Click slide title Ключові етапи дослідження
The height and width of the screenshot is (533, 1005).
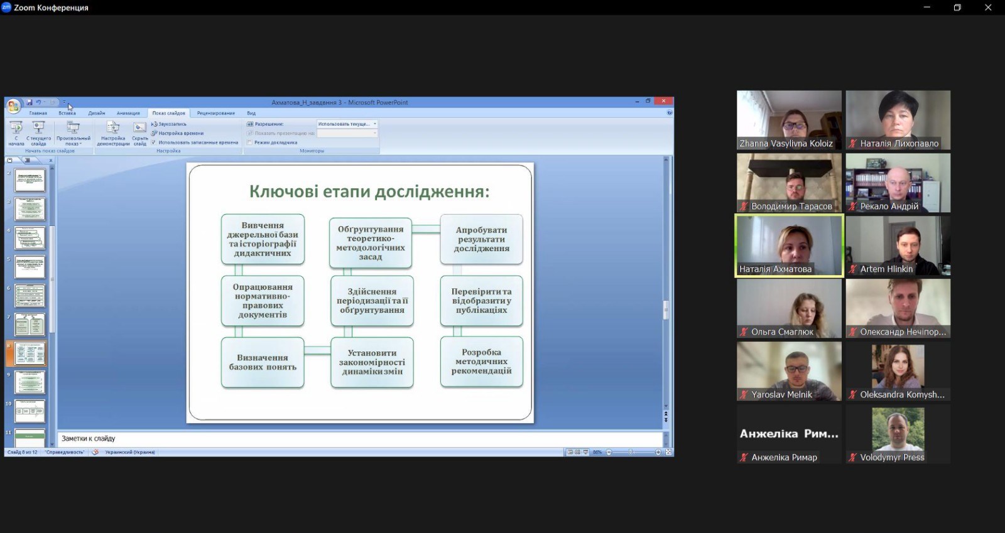pos(369,191)
